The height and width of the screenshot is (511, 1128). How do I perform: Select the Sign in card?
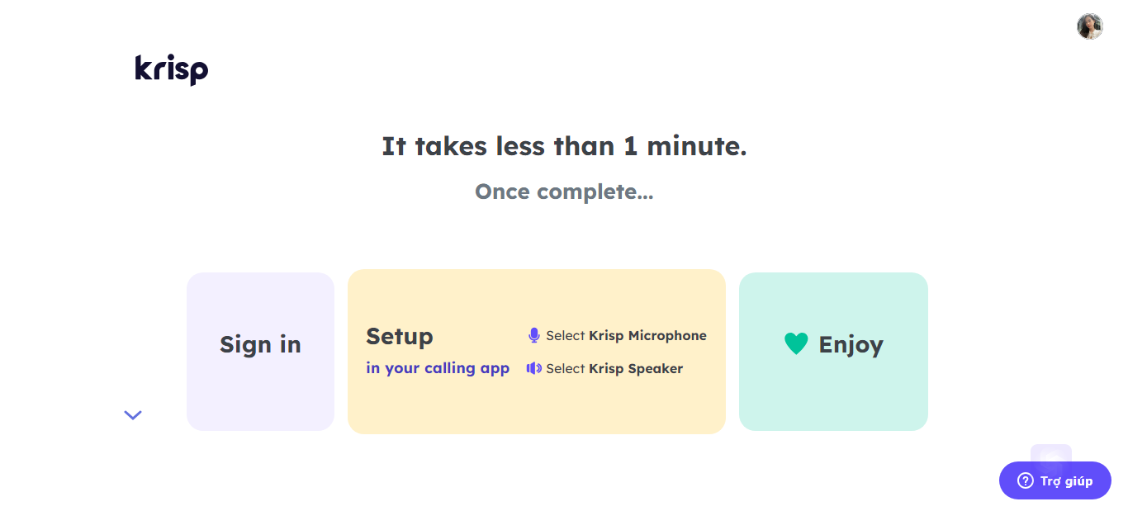[x=260, y=352]
